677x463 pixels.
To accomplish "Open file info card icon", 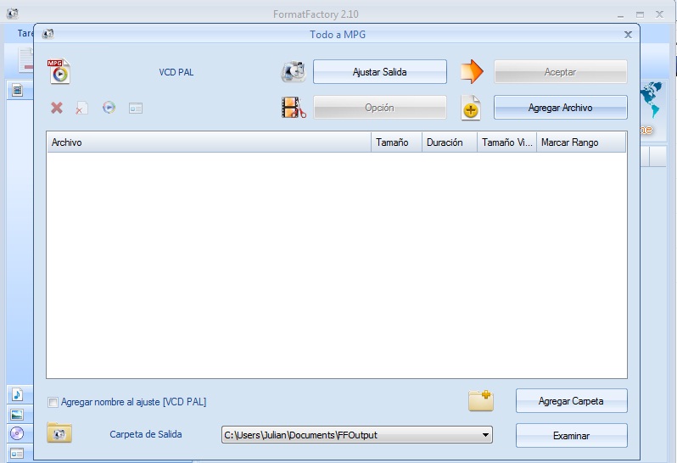I will point(136,108).
